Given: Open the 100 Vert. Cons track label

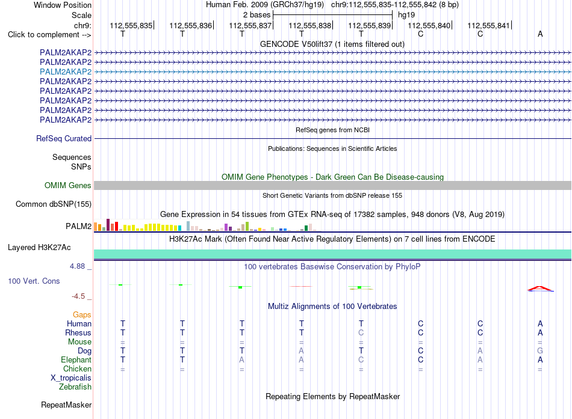Looking at the screenshot, I should coord(34,281).
